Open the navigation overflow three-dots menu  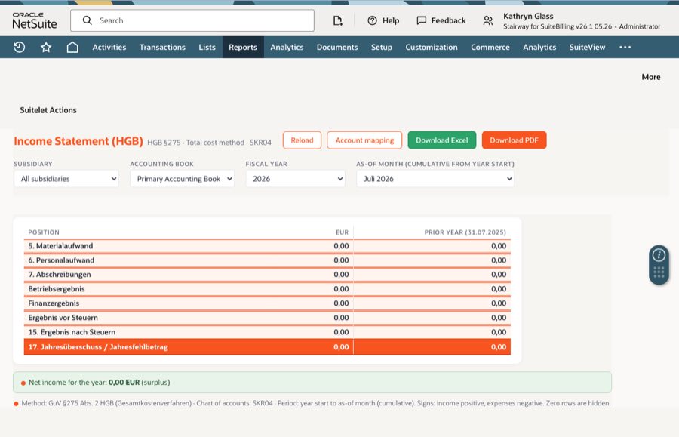pyautogui.click(x=625, y=48)
